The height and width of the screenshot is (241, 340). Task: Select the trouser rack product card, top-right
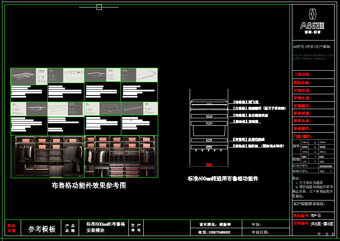pos(139,75)
